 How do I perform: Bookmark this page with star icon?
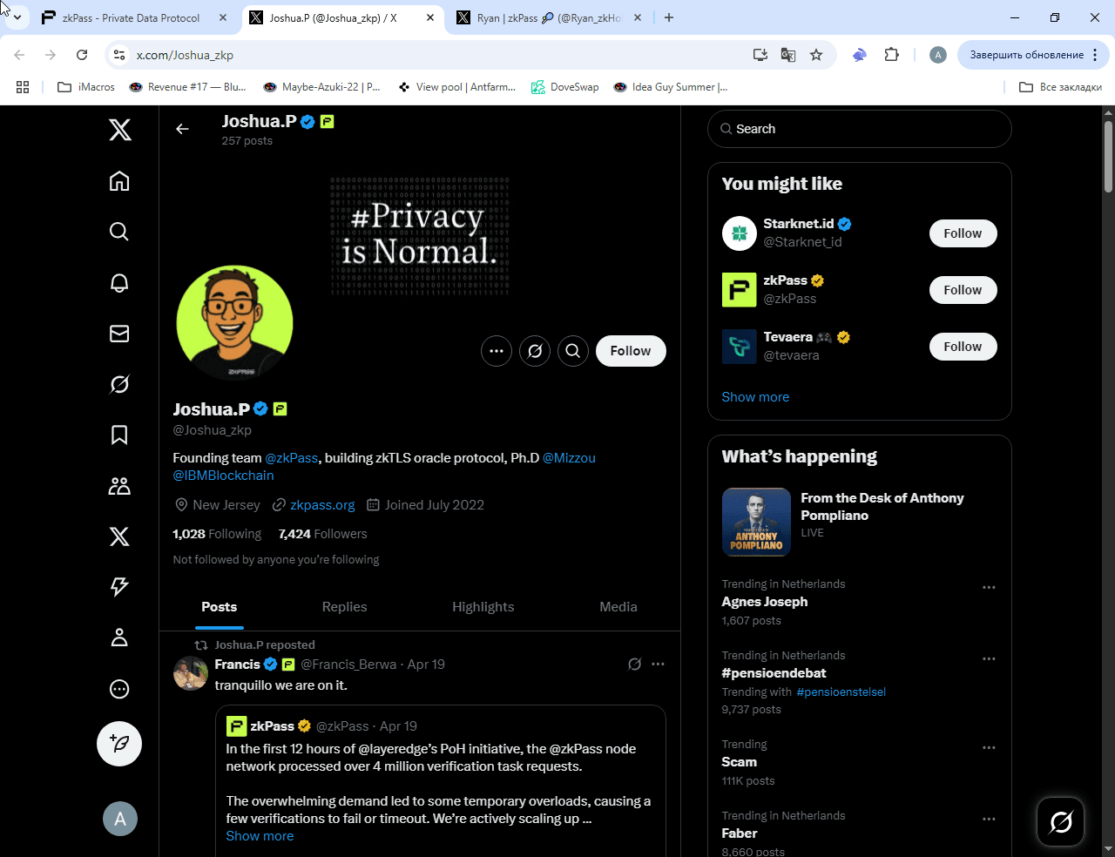pyautogui.click(x=816, y=55)
